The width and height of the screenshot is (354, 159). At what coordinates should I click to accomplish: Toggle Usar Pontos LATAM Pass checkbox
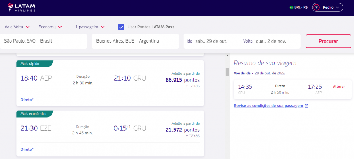click(121, 27)
